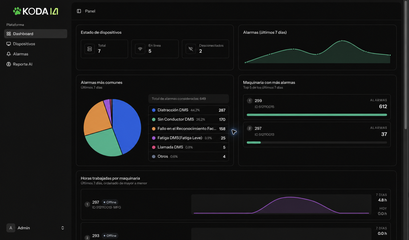
Task: Click the pink Llamada DMS color dot
Action: tap(154, 147)
